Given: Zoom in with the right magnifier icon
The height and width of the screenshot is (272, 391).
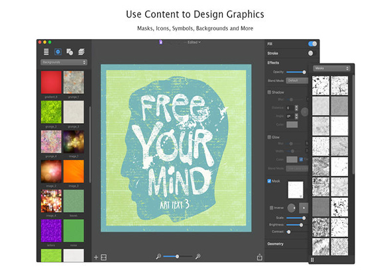Looking at the screenshot, I should (198, 256).
